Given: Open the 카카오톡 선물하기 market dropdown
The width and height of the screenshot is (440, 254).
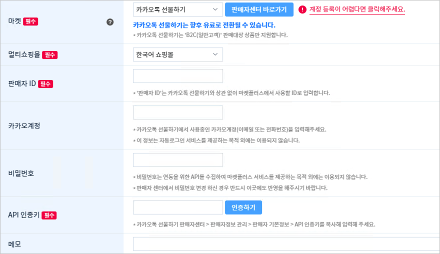Looking at the screenshot, I should (178, 9).
